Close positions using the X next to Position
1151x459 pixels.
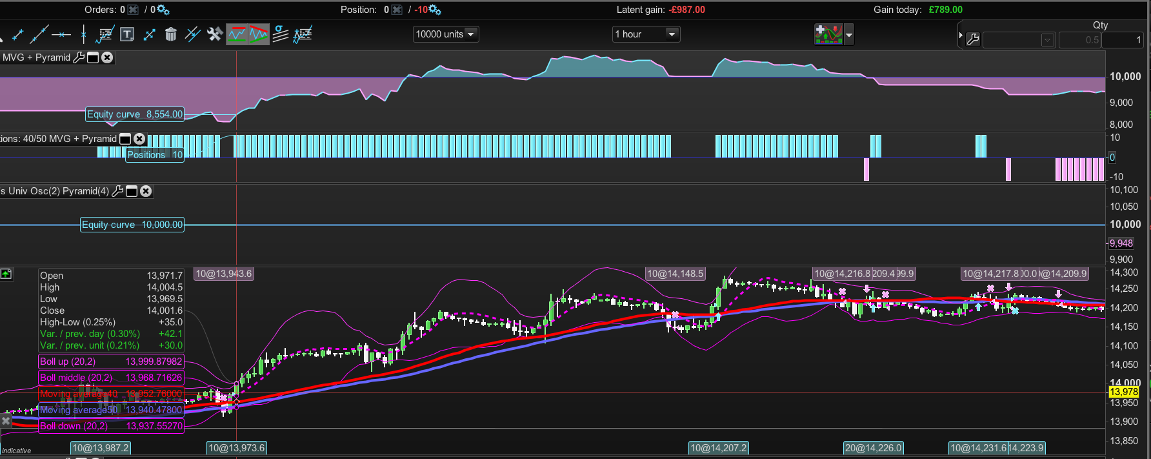pos(397,10)
